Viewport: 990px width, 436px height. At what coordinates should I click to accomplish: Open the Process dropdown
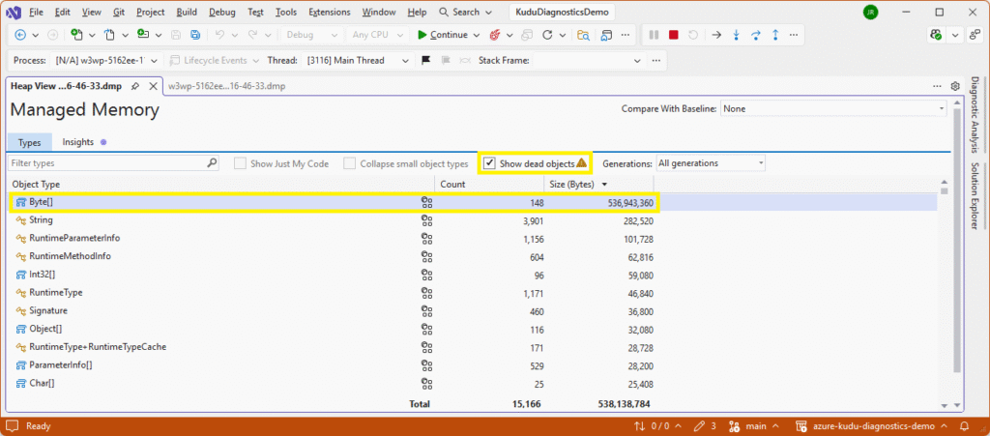pyautogui.click(x=106, y=61)
